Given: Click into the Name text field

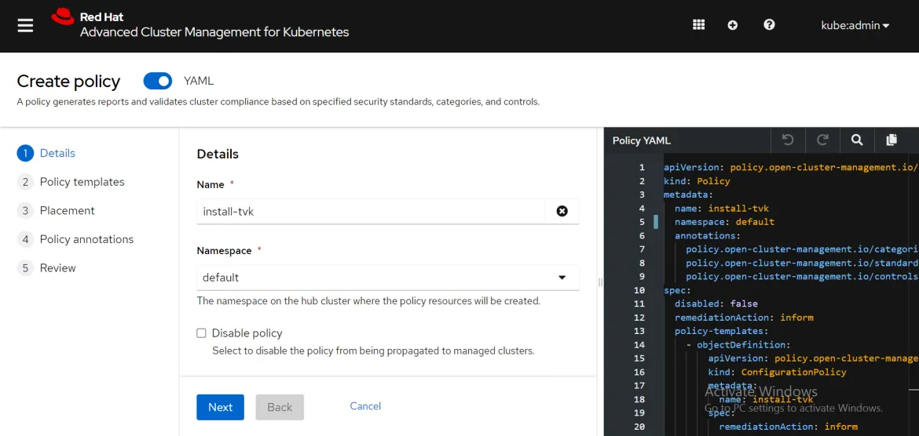Looking at the screenshot, I should [x=369, y=212].
